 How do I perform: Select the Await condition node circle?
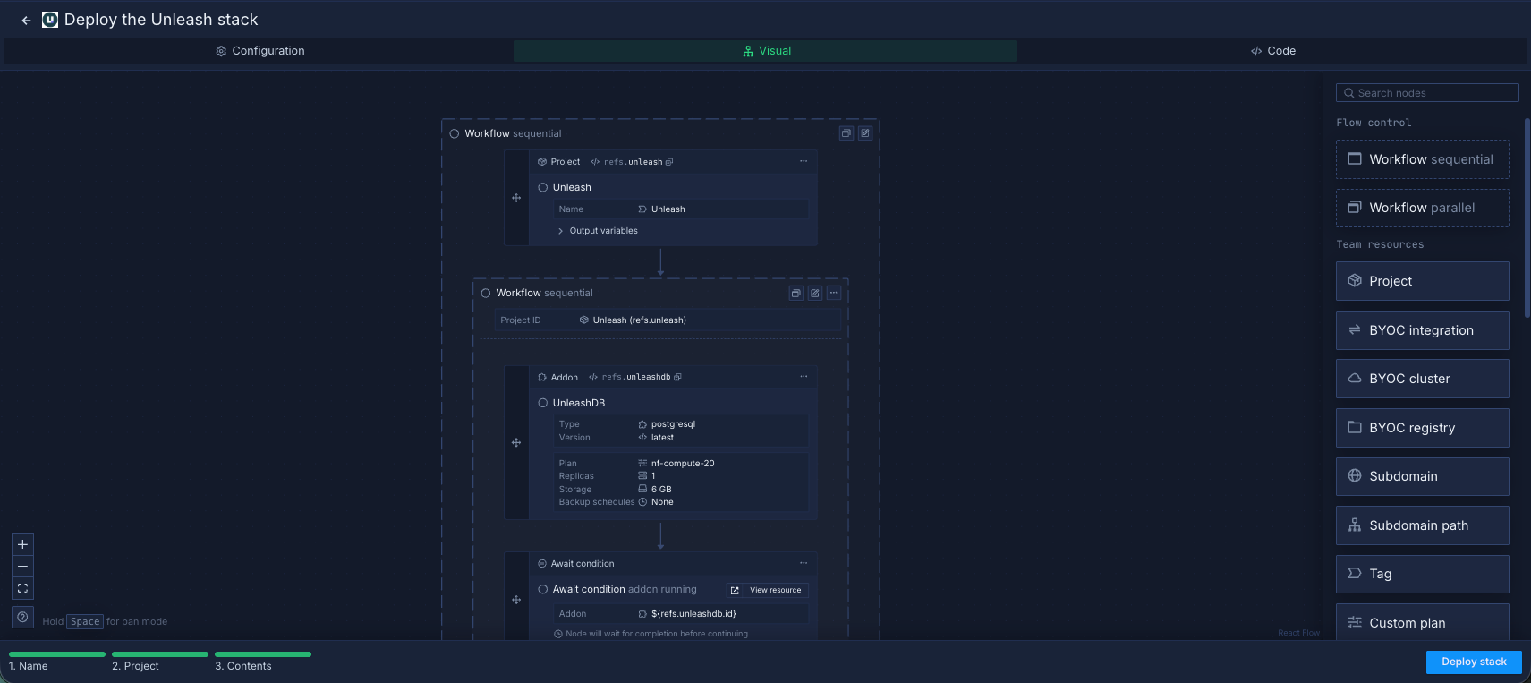pyautogui.click(x=543, y=589)
